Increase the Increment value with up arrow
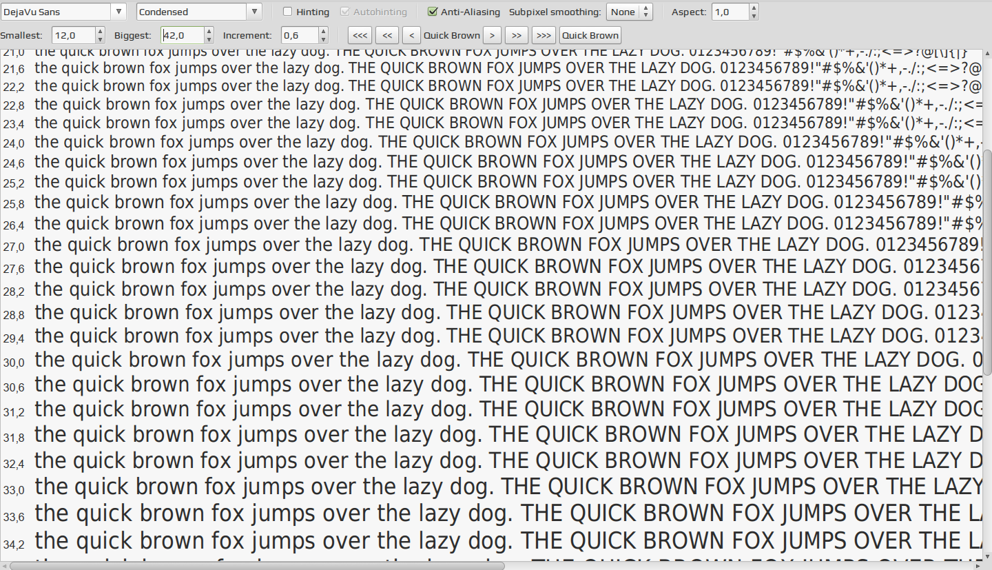This screenshot has width=992, height=570. pyautogui.click(x=324, y=31)
